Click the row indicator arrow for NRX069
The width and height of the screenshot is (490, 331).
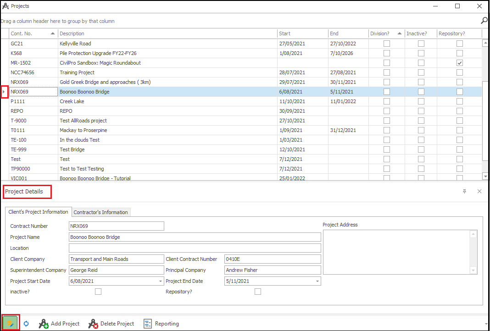click(x=4, y=92)
